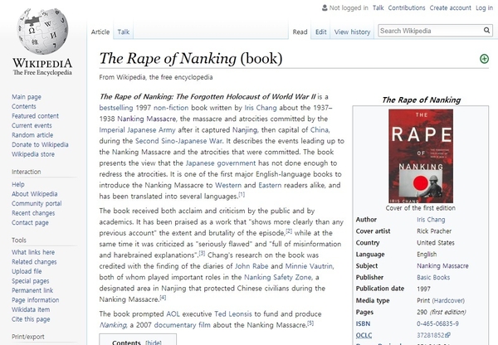
Task: Click Log in
Action: coord(485,8)
